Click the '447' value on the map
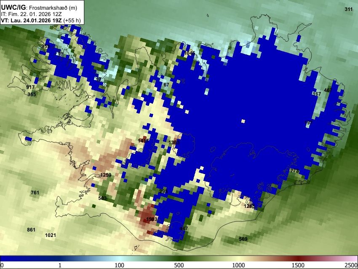The image size is (358, 269). tap(184, 229)
